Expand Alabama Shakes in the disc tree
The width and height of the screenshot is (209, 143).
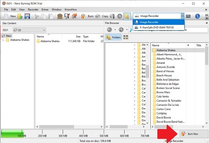click(x=3, y=40)
